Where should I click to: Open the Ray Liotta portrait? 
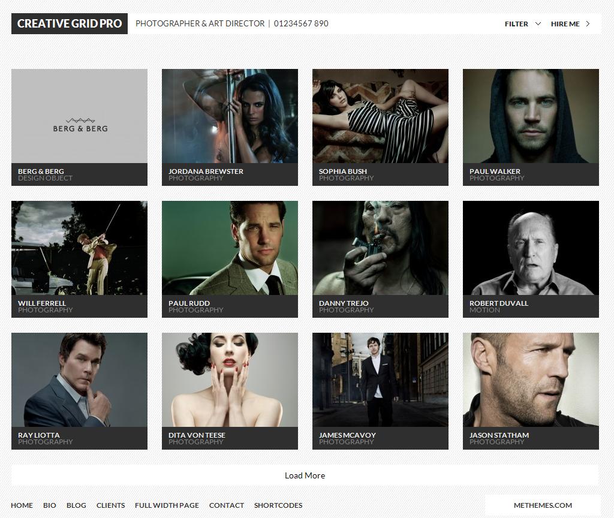pos(80,380)
